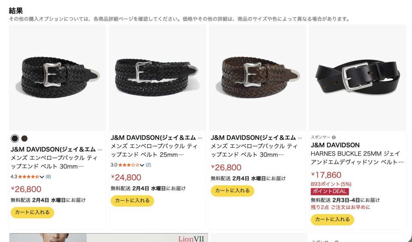
Task: Add first black 30mm belt to cart
Action: (32, 212)
